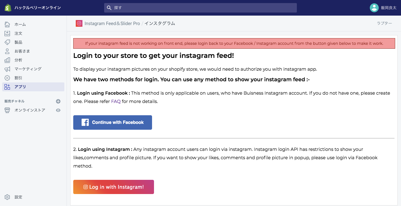This screenshot has width=401, height=206.
Task: Click the "Login using Instagram :" label
Action: [105, 149]
